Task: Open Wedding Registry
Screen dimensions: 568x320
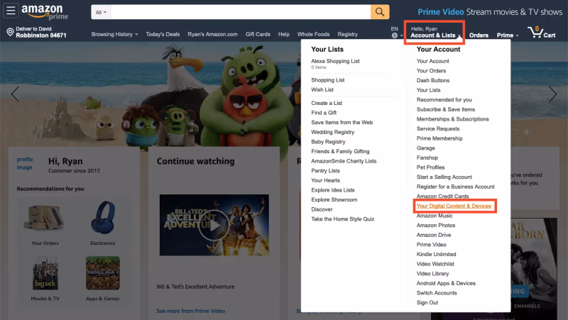Action: click(x=332, y=132)
